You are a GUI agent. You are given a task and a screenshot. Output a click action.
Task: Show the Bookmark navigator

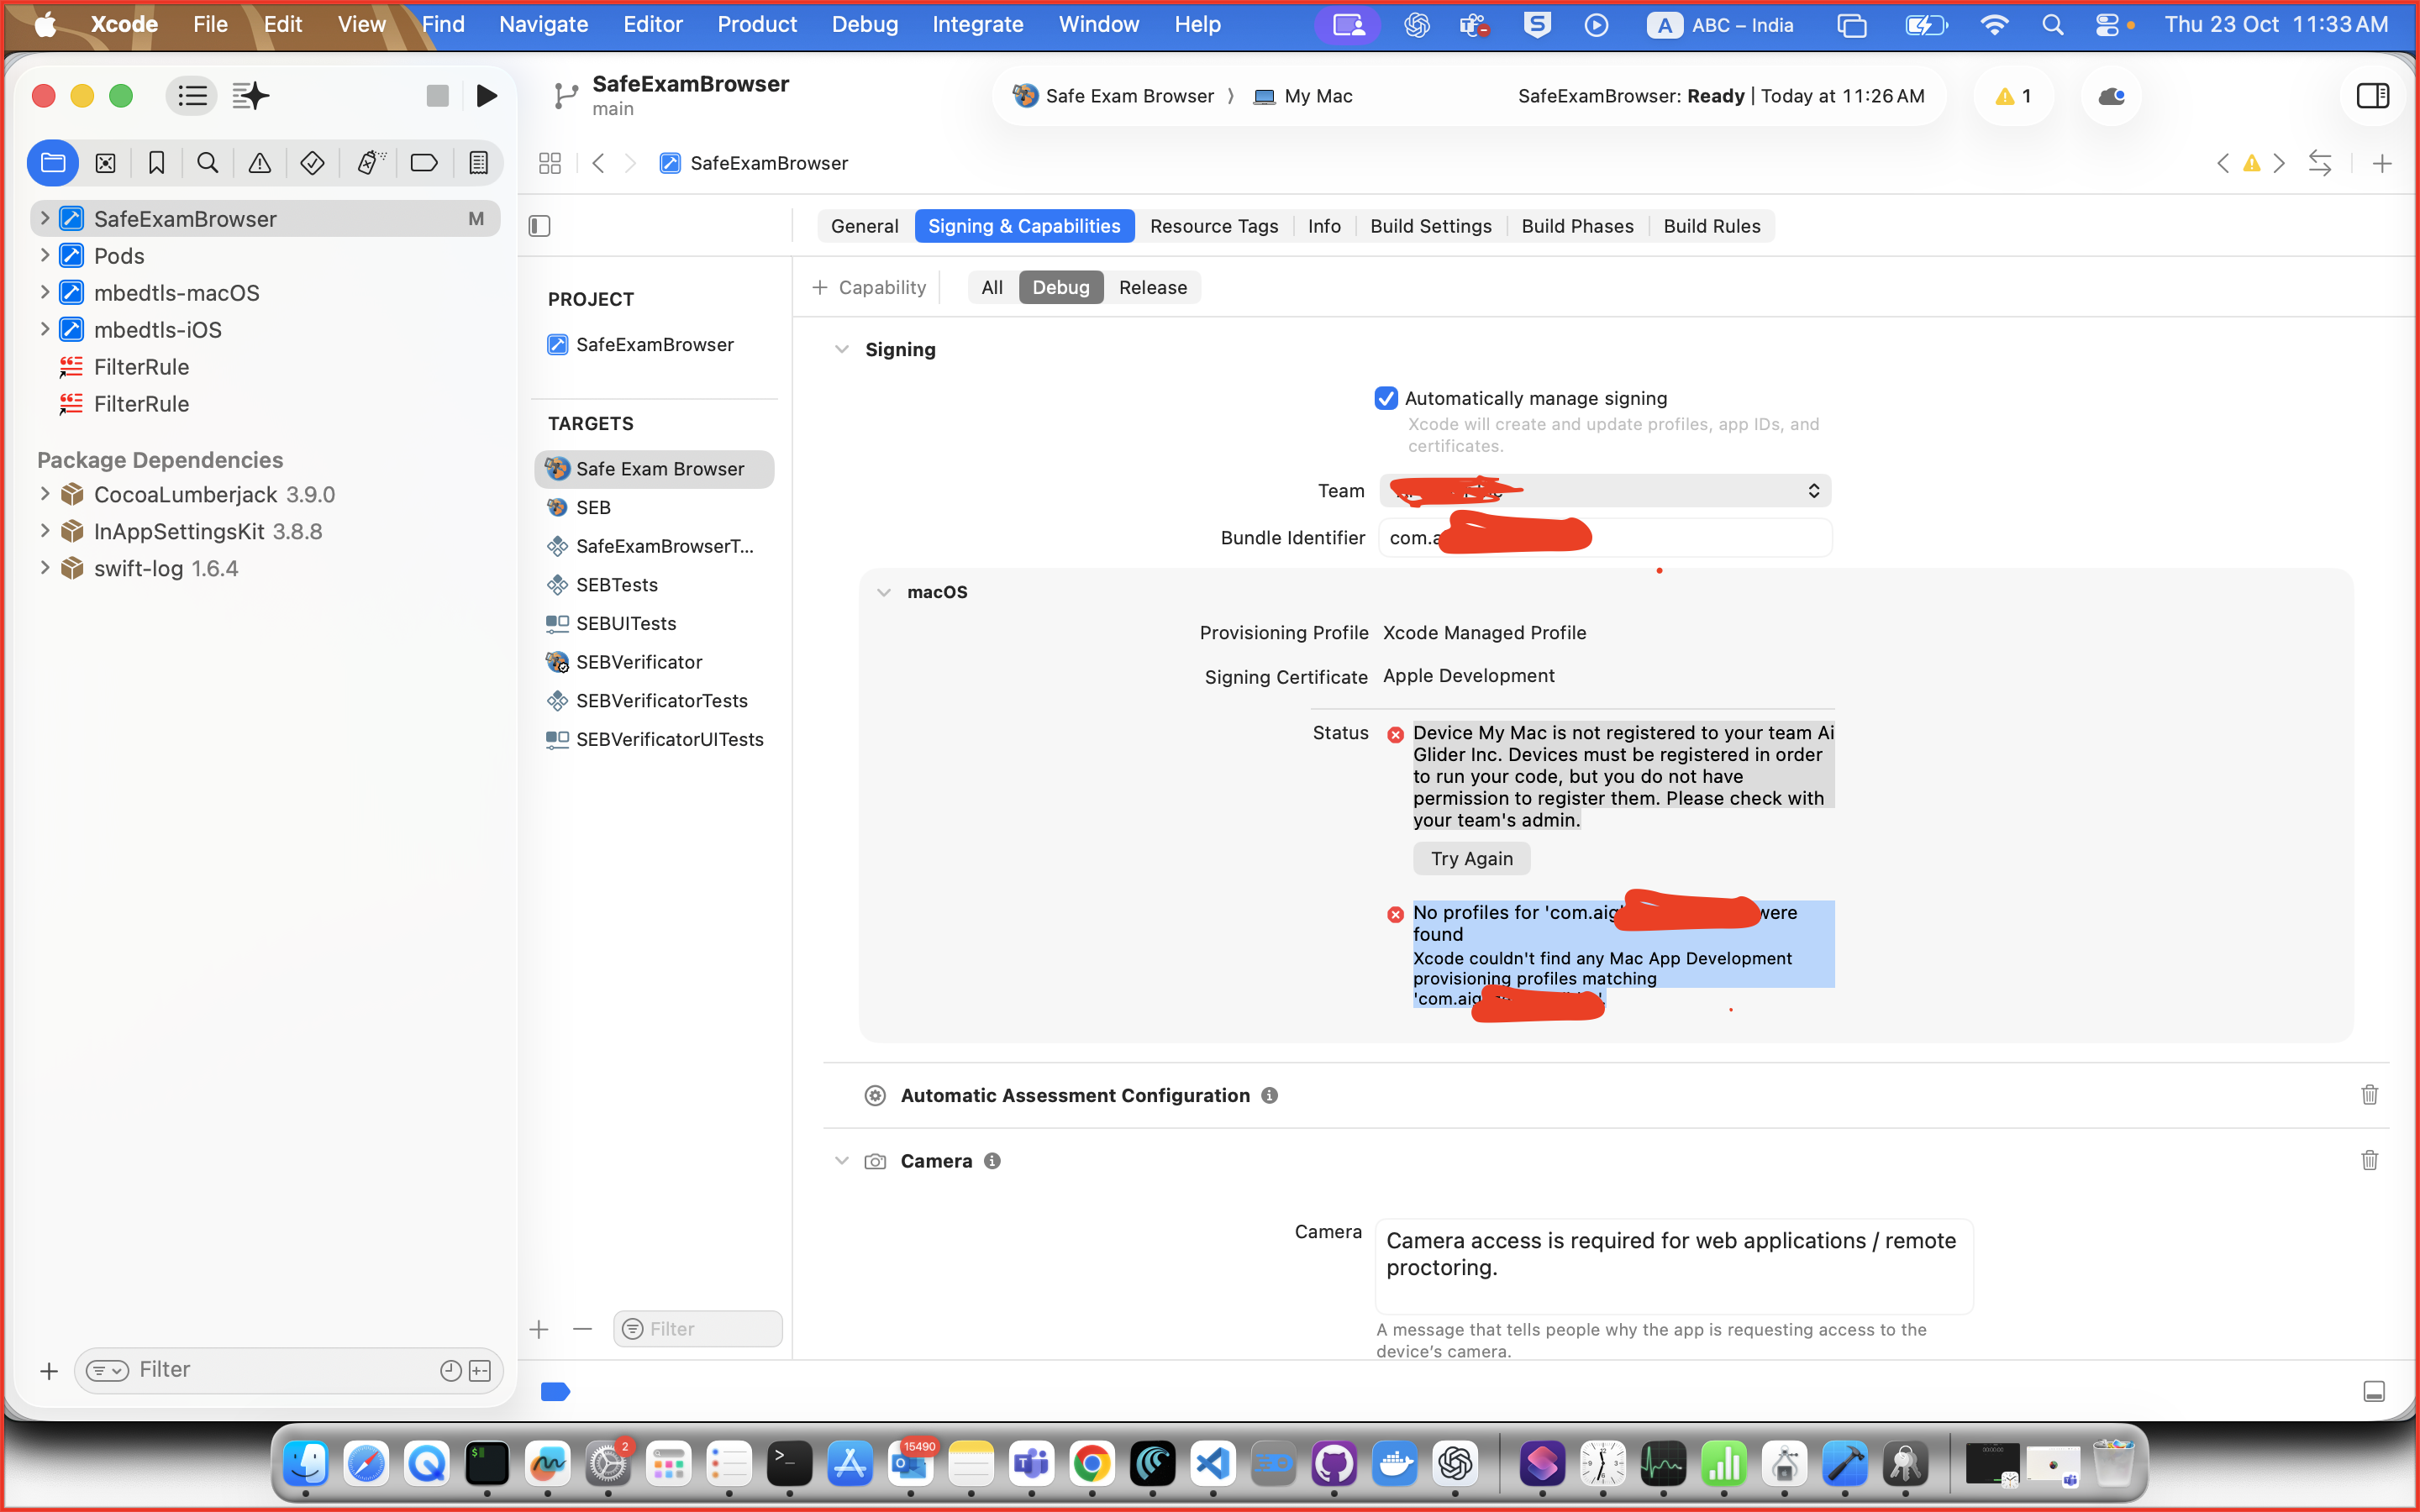click(156, 163)
